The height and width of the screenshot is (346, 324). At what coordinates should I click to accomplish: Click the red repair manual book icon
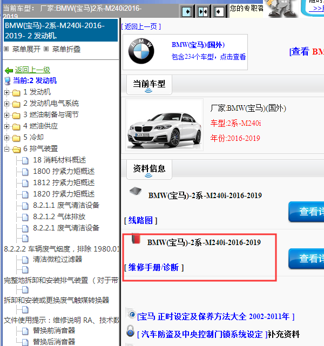tap(136, 239)
